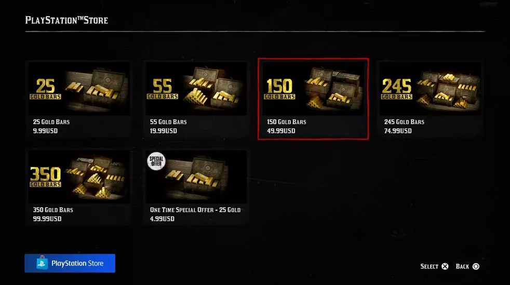Click the 25 Gold Bars gold emblem
Screen dimensions: 510x285
point(46,89)
